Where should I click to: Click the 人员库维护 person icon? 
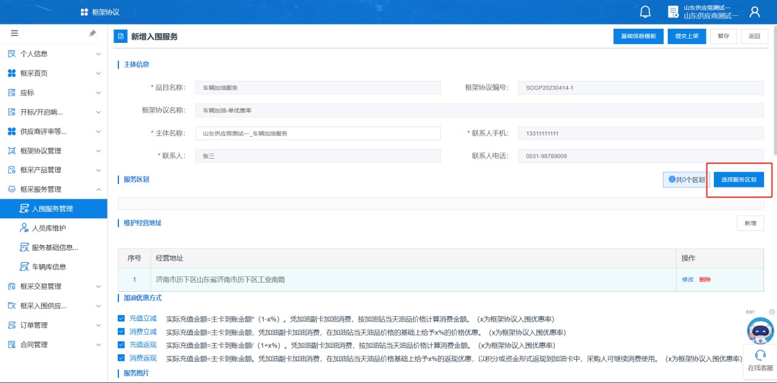point(25,228)
